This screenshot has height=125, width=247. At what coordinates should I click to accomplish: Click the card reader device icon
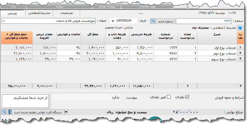(10, 112)
